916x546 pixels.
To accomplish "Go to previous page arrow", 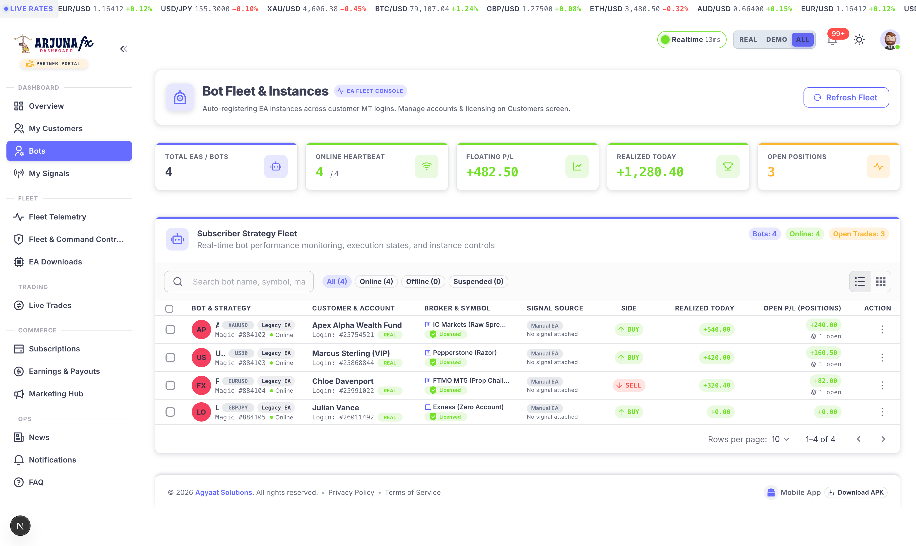I will [859, 439].
